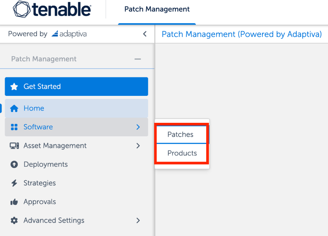Select Products from the Software flyout
This screenshot has width=328, height=236.
[x=182, y=153]
